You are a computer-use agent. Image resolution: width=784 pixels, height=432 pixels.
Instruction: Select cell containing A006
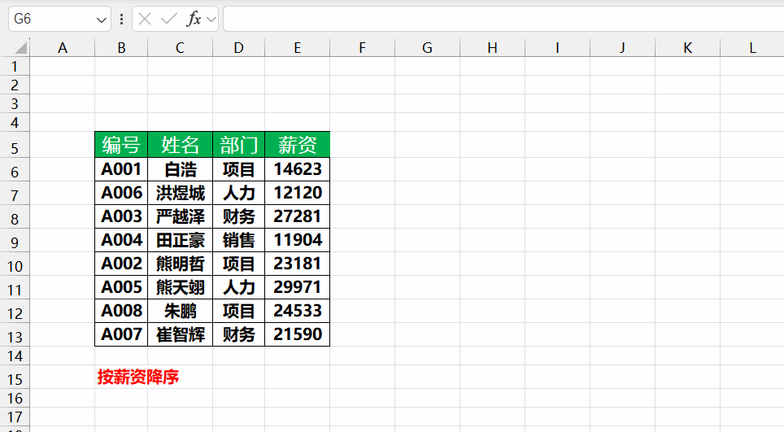[x=121, y=193]
